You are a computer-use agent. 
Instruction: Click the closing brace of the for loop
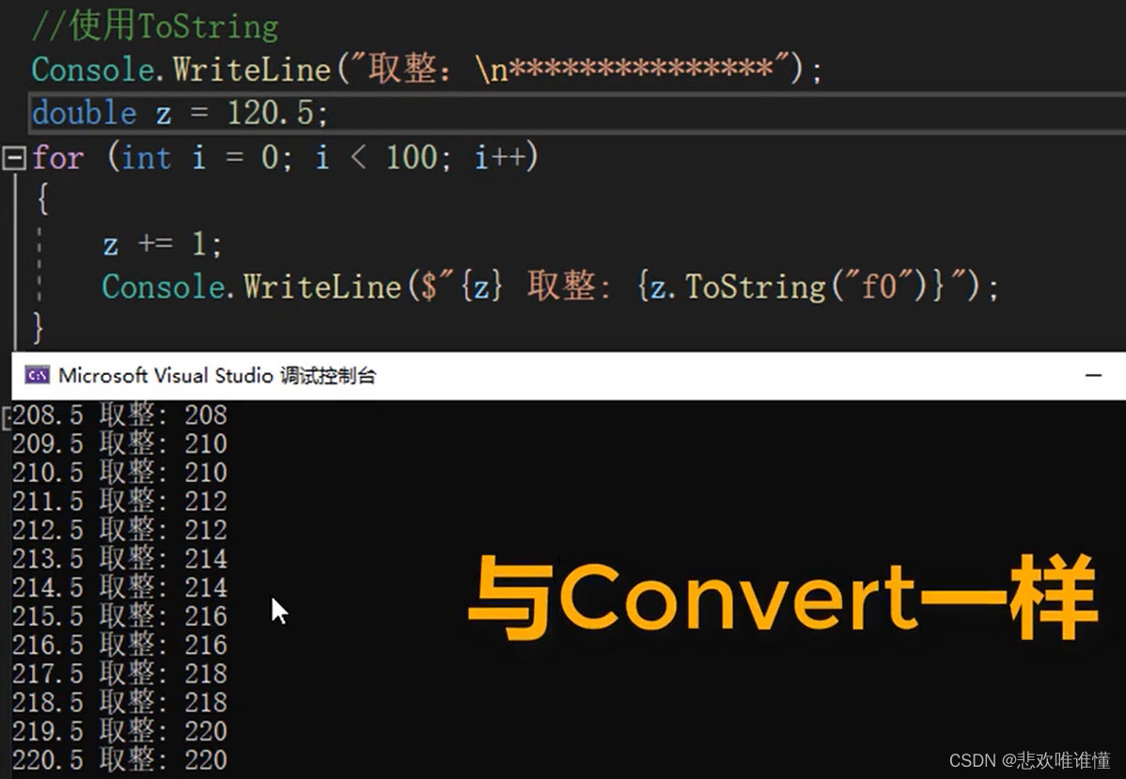tap(36, 329)
